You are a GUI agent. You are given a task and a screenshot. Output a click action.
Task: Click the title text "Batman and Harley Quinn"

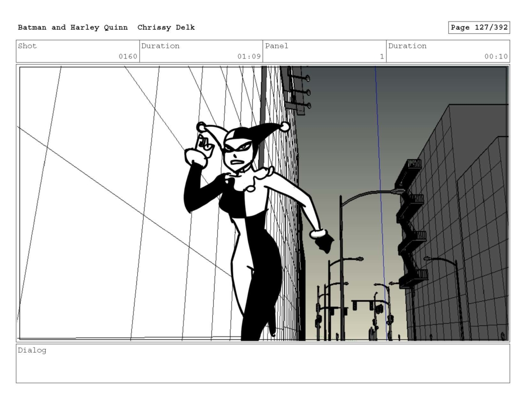click(x=73, y=28)
